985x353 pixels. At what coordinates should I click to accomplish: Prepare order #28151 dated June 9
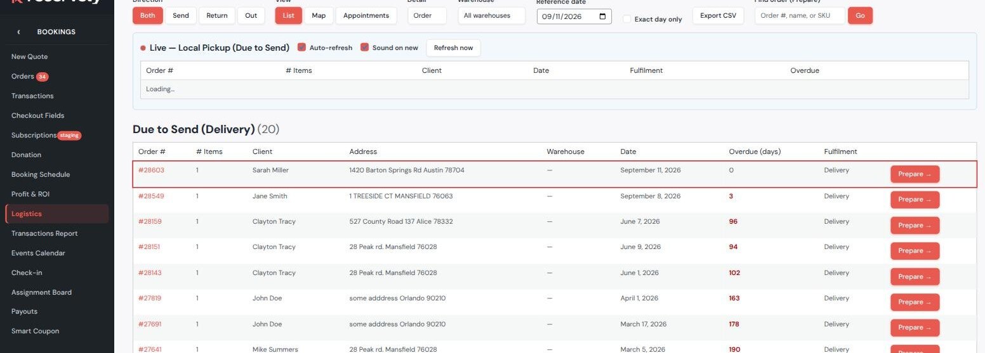pos(915,251)
